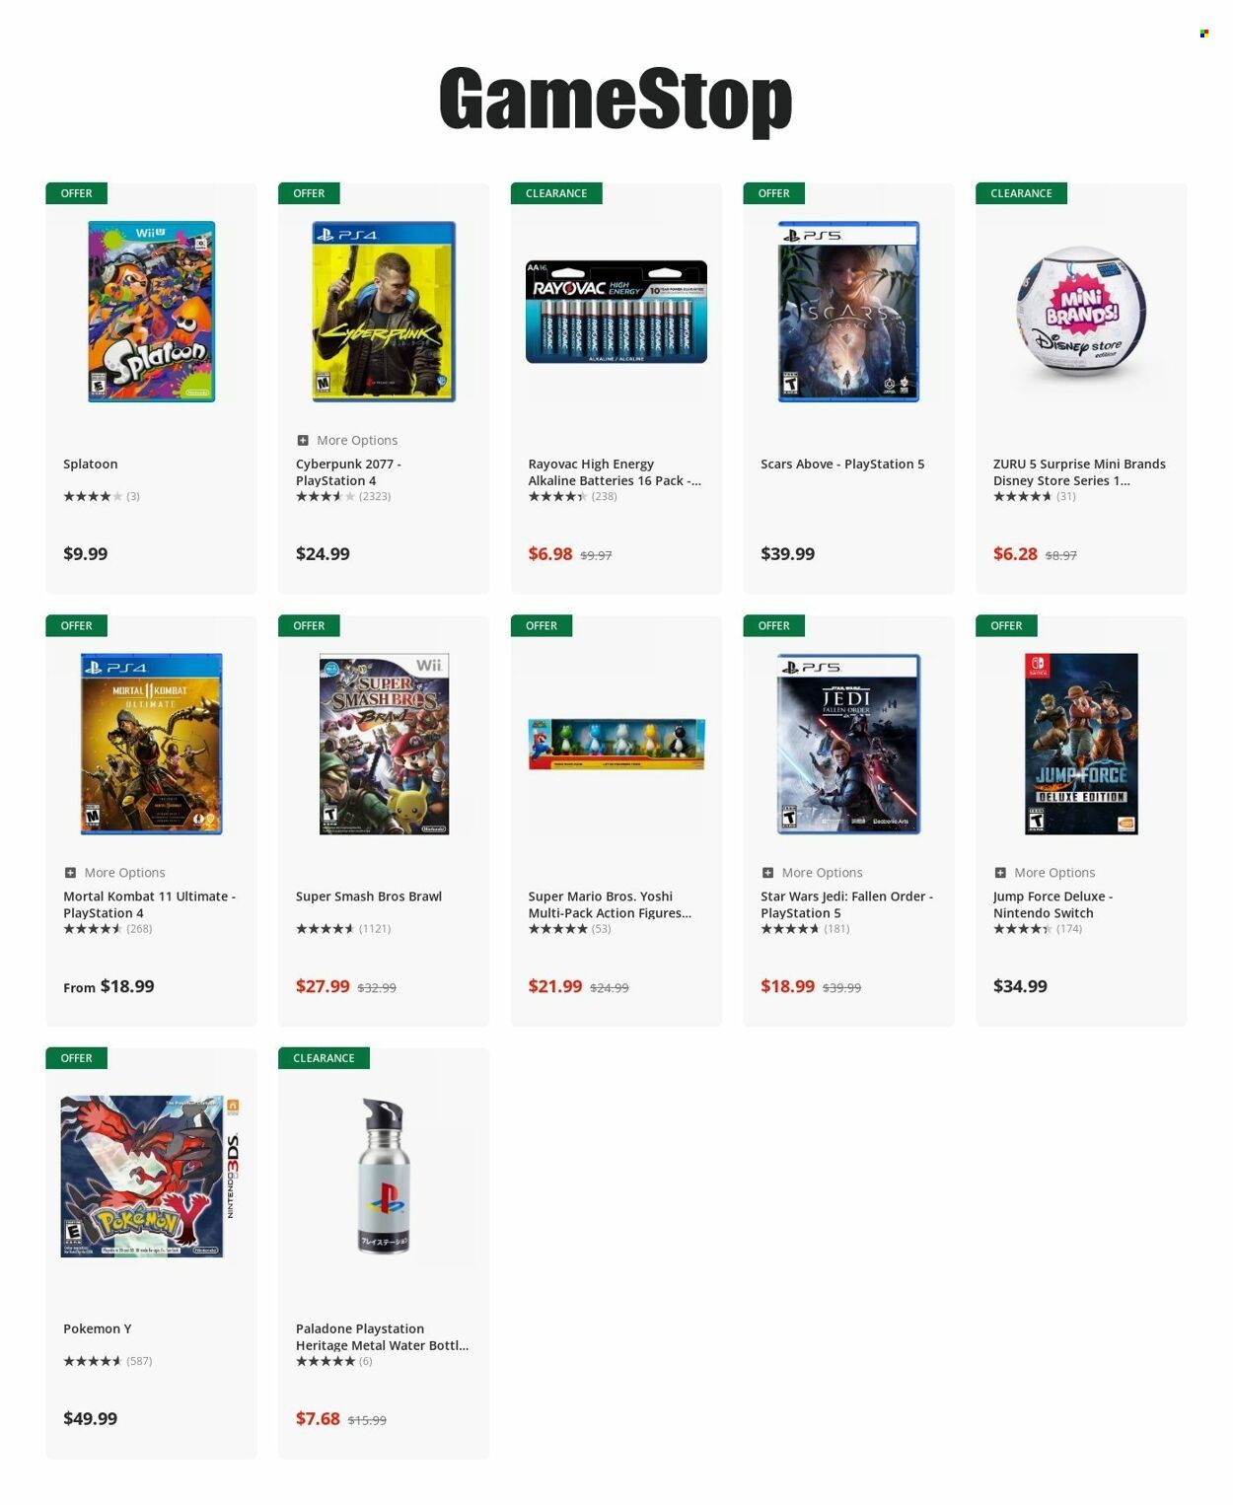
Task: Click the CLEARANCE badge on the Mini Brands item
Action: pyautogui.click(x=1021, y=193)
